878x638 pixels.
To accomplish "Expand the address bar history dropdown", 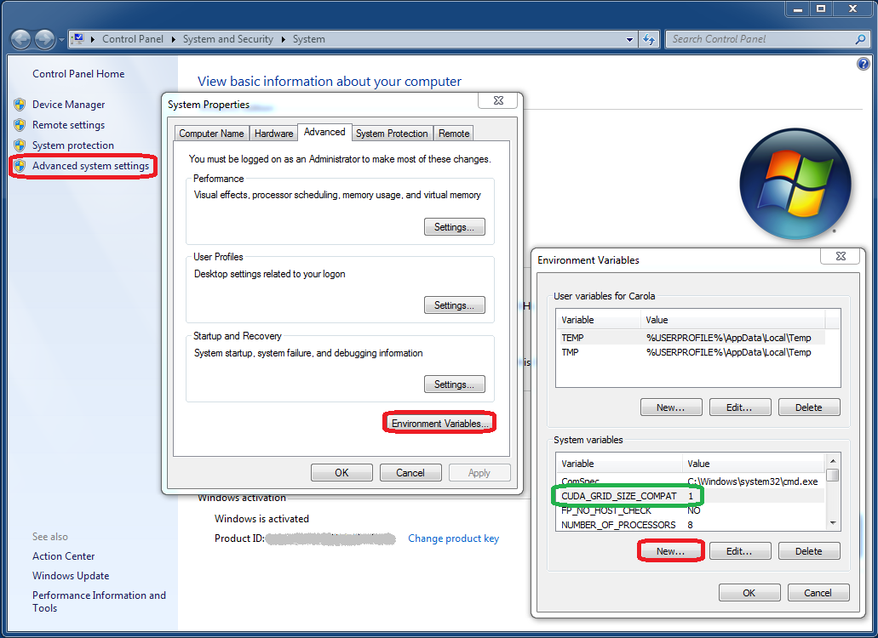I will coord(630,39).
